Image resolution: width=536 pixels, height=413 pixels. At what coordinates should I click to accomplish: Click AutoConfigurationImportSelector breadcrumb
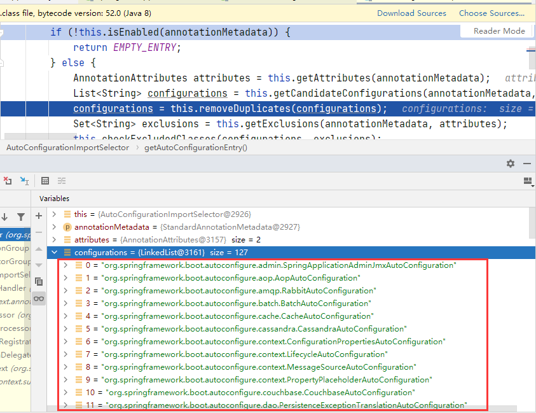click(67, 148)
